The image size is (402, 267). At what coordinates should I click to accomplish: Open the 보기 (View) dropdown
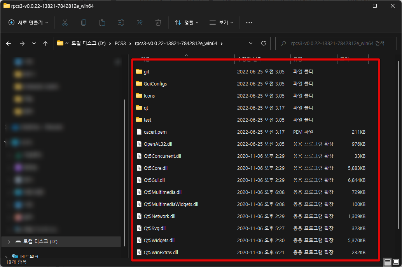221,23
